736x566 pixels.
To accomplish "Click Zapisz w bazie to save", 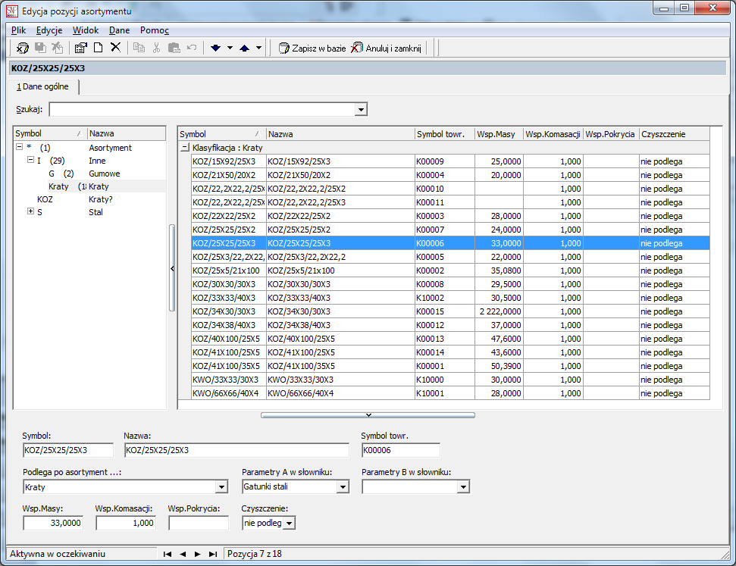I will tap(312, 48).
